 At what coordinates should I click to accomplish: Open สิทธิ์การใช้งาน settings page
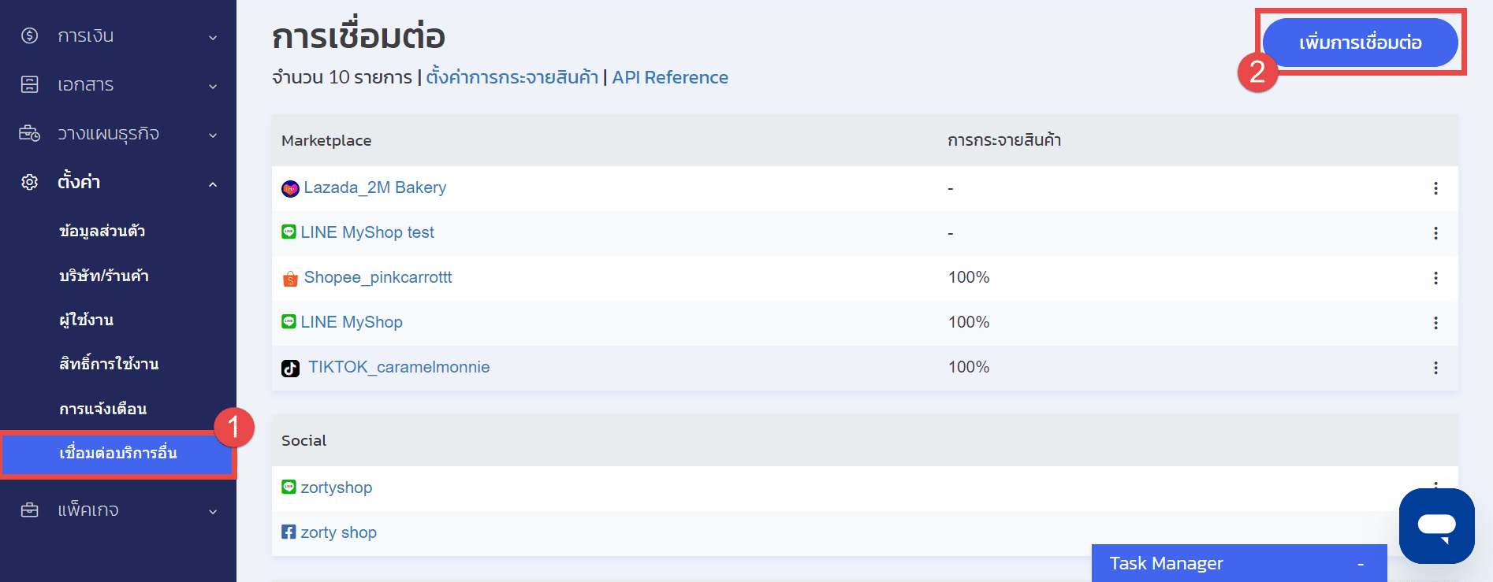tap(109, 364)
